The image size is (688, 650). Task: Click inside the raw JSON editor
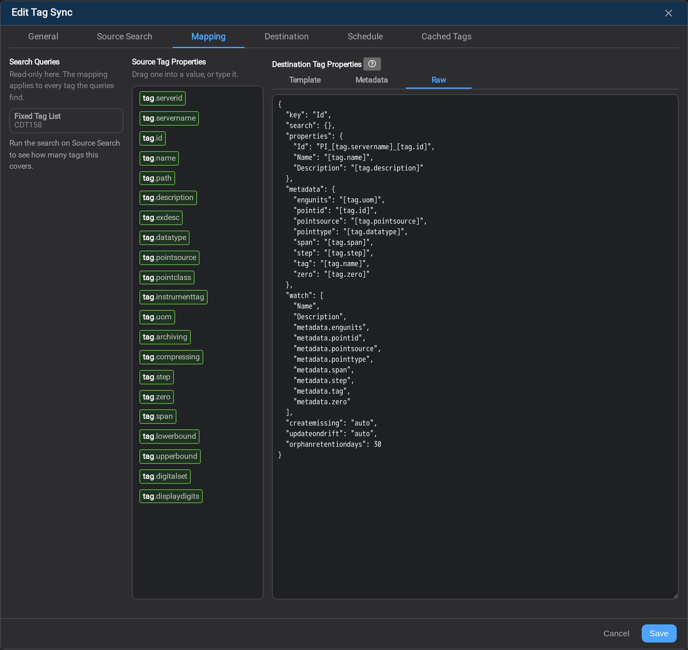tap(475, 347)
